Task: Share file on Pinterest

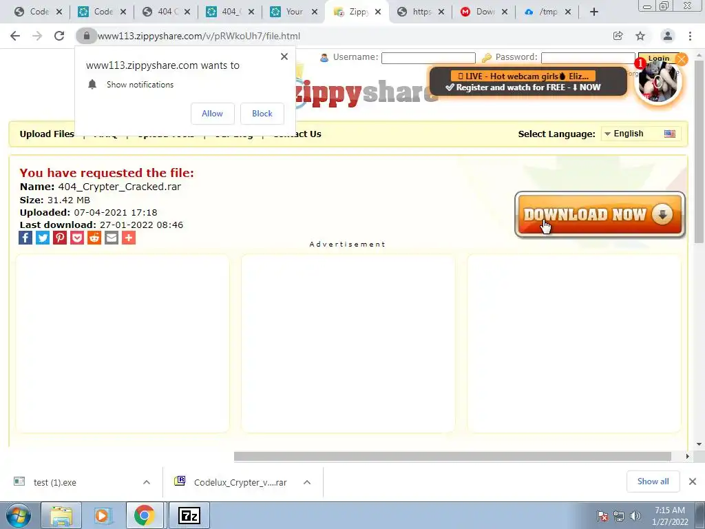Action: point(60,238)
